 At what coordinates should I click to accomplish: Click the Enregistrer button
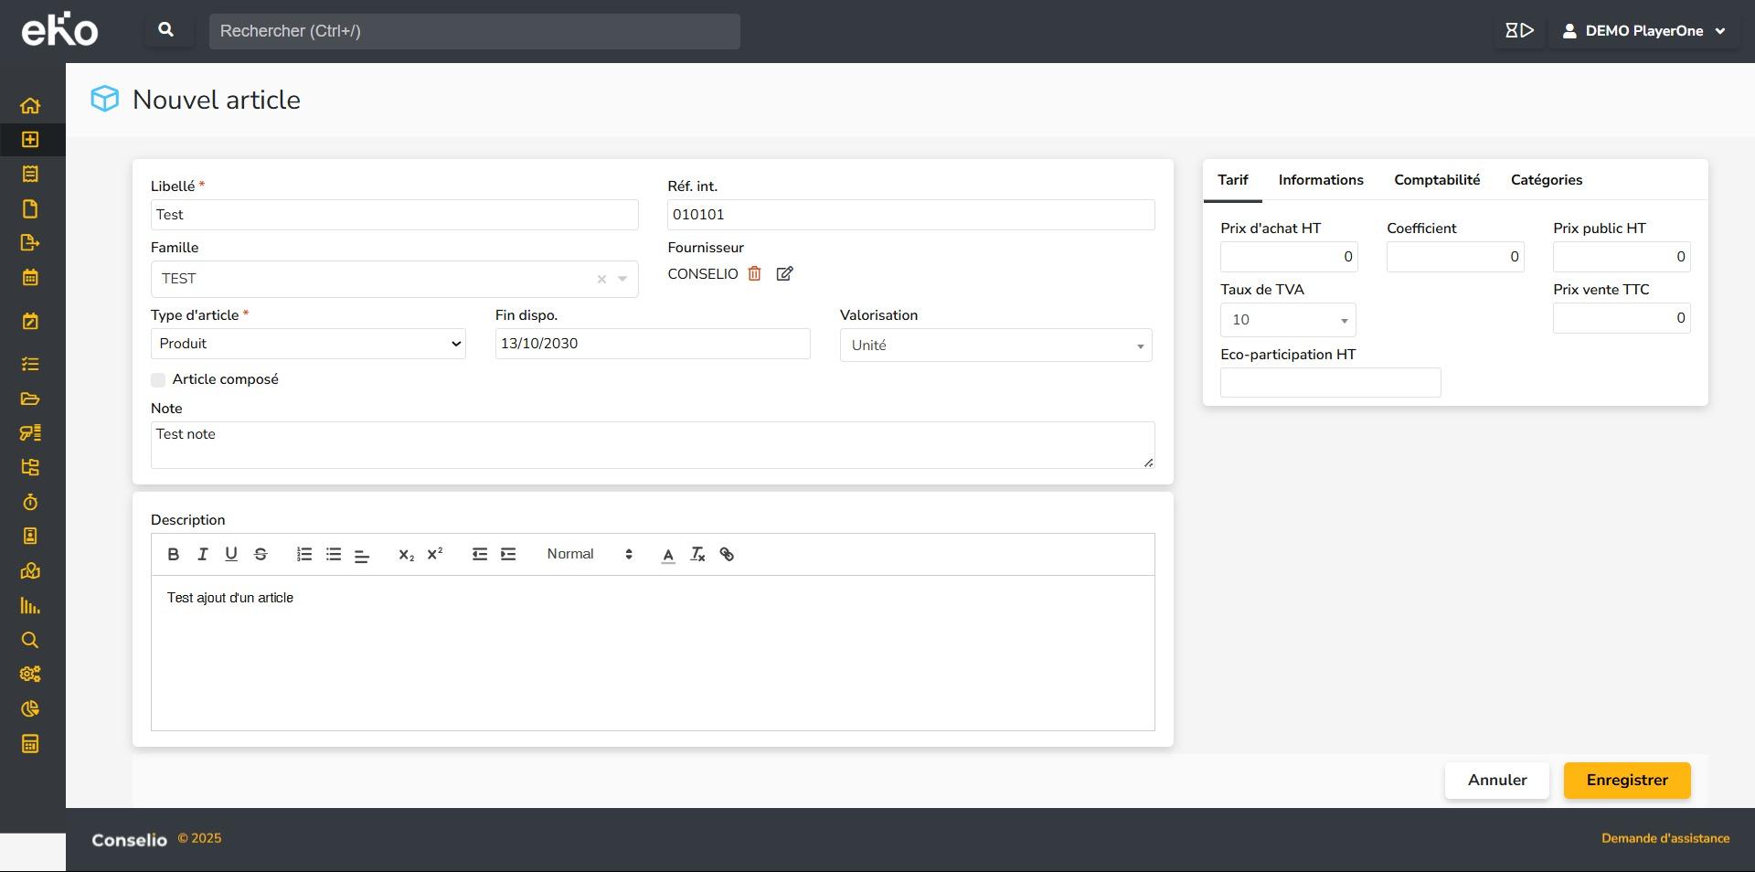1626,780
